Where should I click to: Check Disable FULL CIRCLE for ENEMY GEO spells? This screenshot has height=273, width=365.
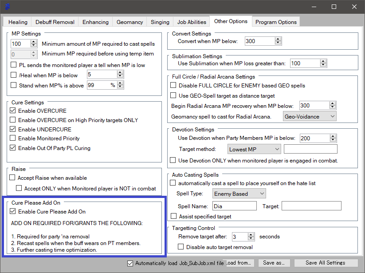coord(173,85)
